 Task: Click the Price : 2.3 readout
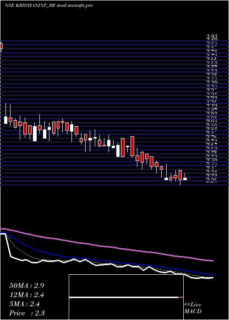(27, 313)
